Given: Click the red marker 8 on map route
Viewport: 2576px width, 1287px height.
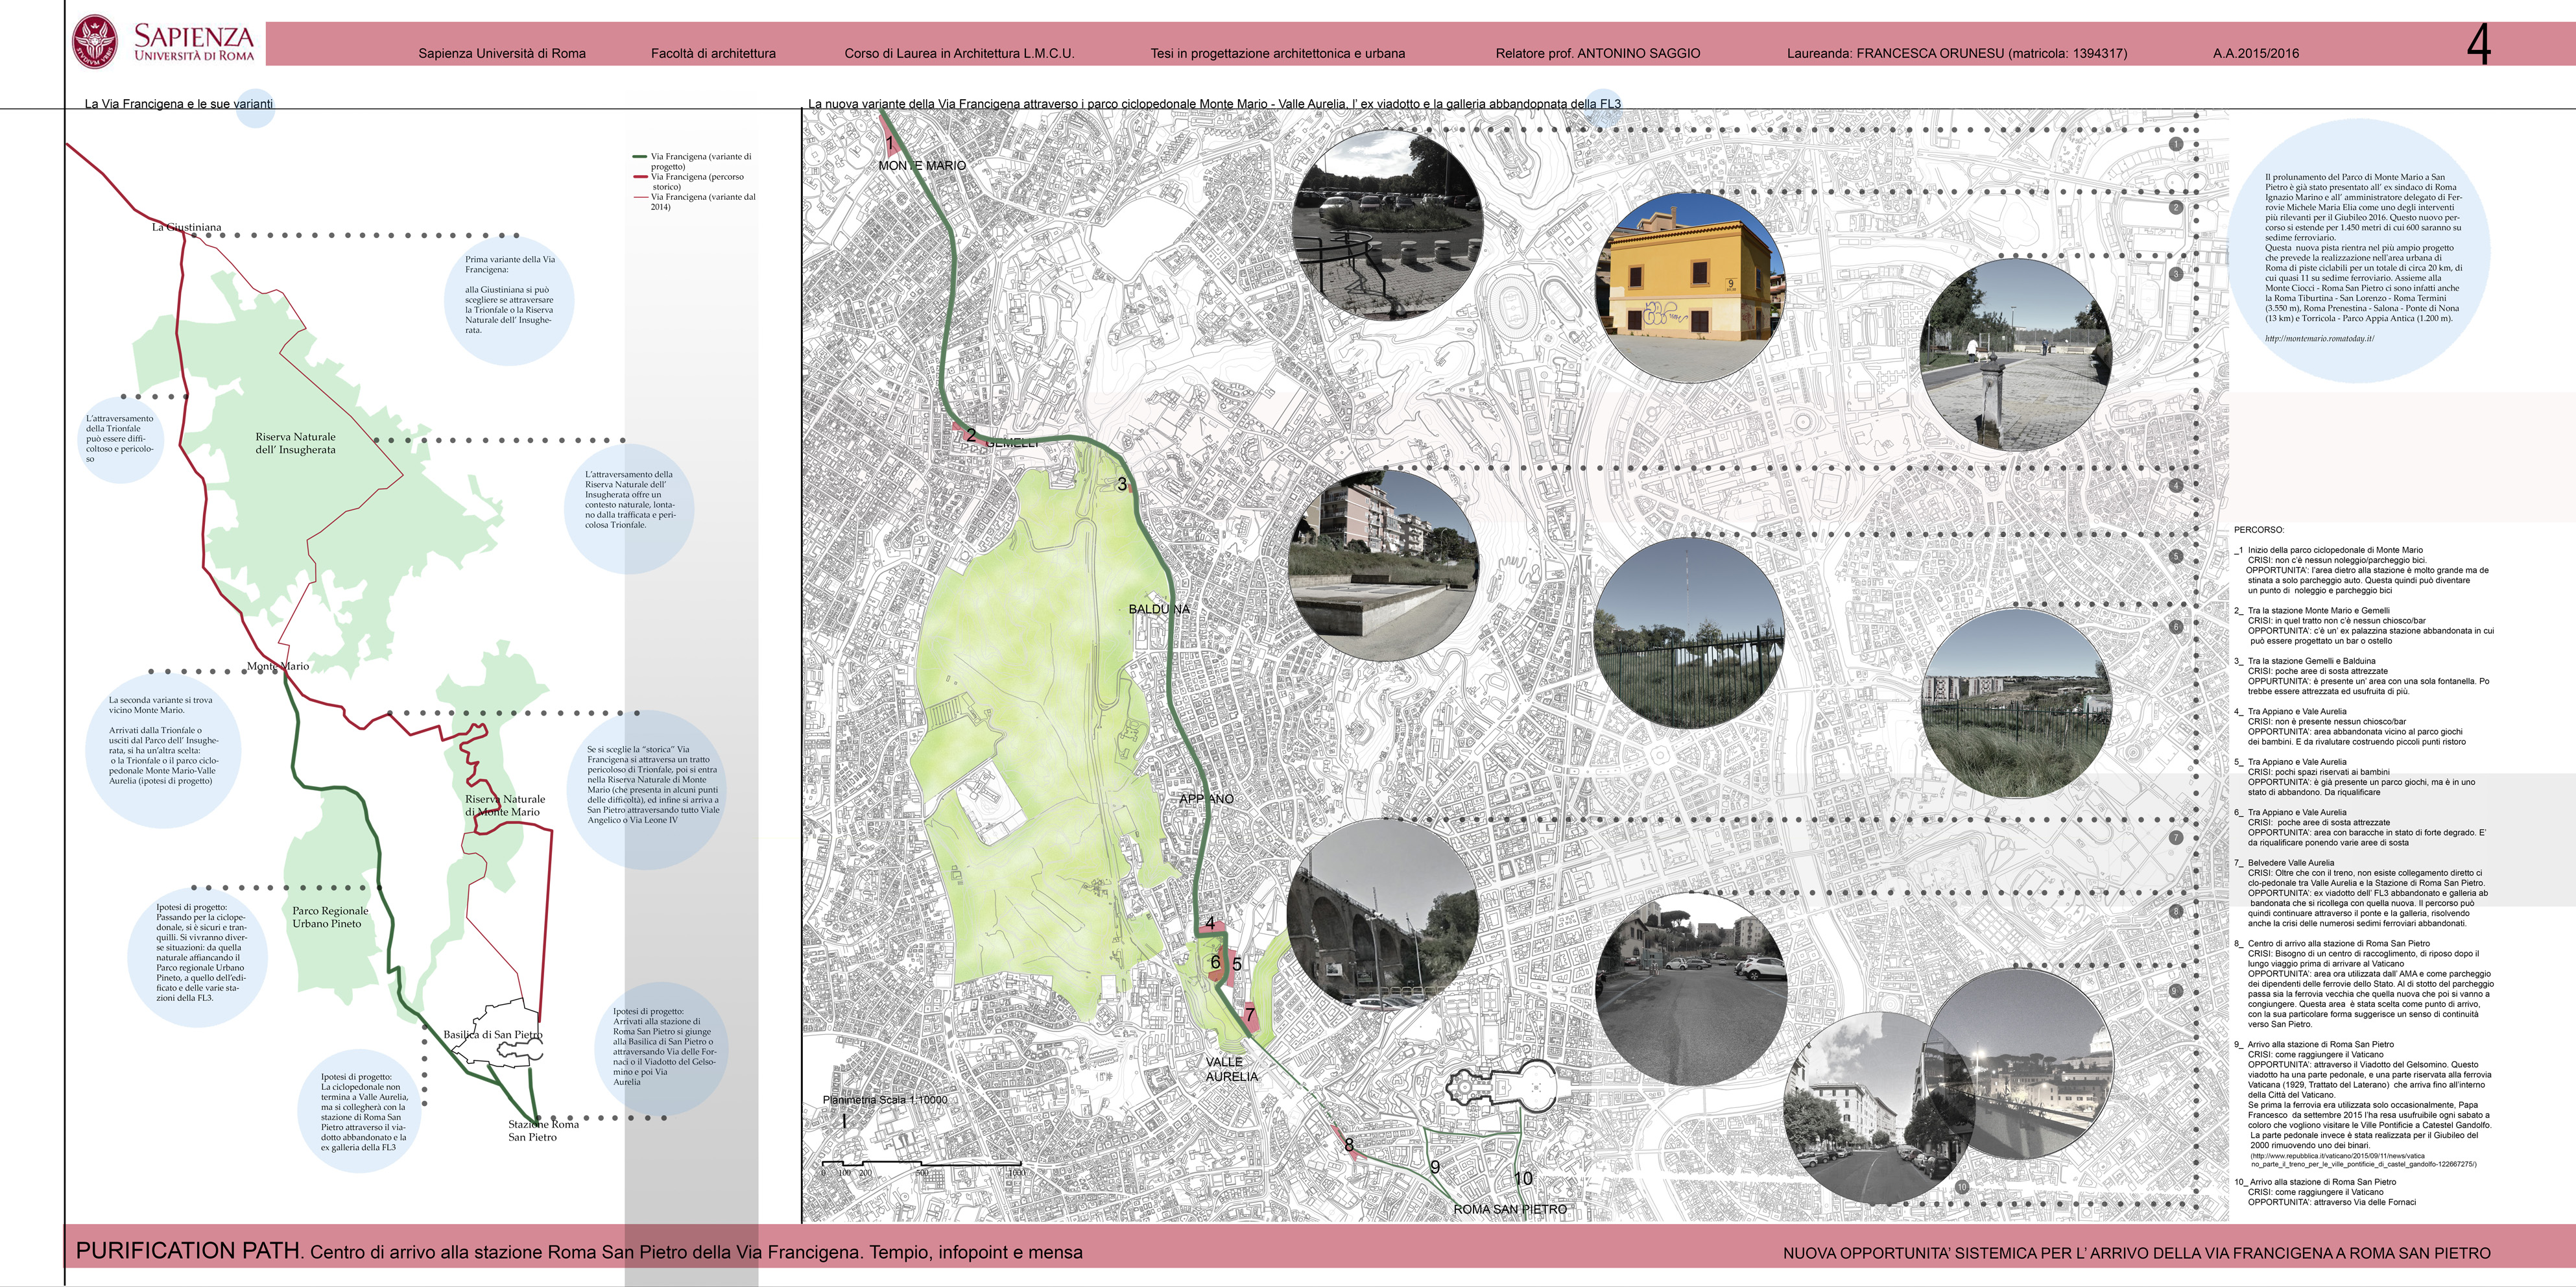Looking at the screenshot, I should 1348,1145.
